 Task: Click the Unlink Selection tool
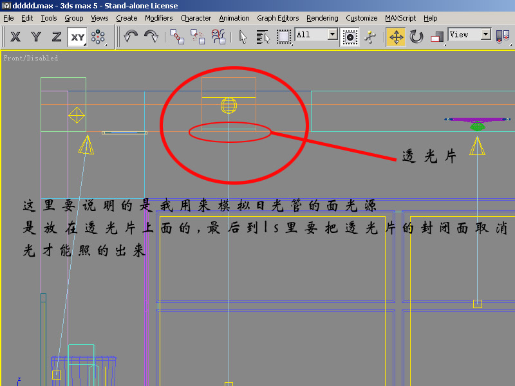[198, 37]
